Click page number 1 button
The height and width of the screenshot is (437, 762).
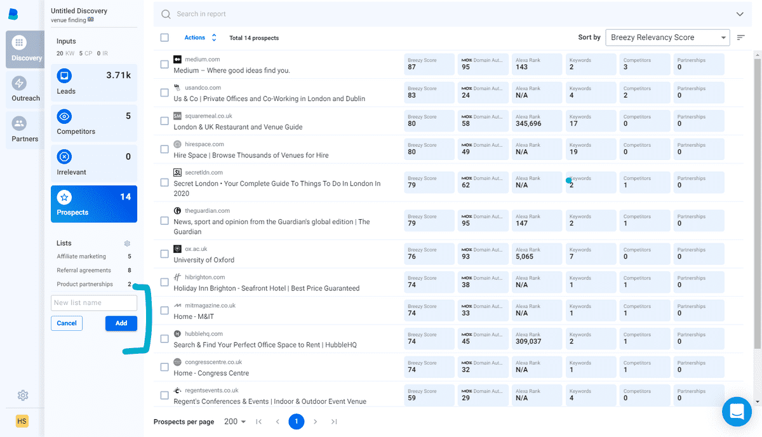click(297, 421)
